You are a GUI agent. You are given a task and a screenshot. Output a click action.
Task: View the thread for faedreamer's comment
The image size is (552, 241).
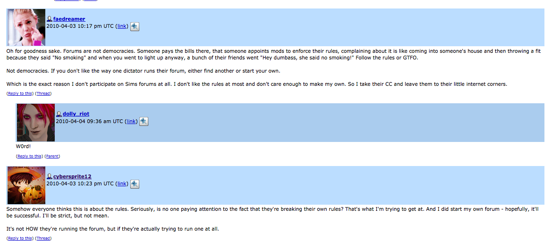[43, 93]
